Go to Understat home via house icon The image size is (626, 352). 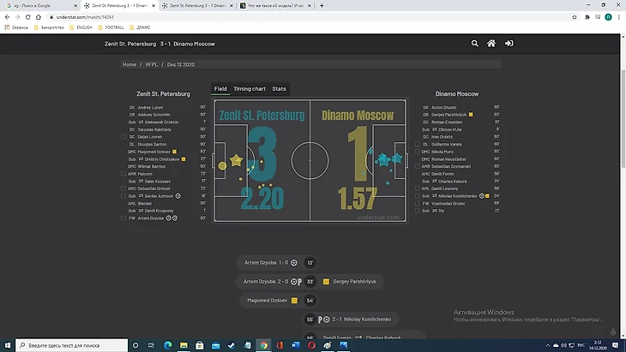click(x=491, y=44)
